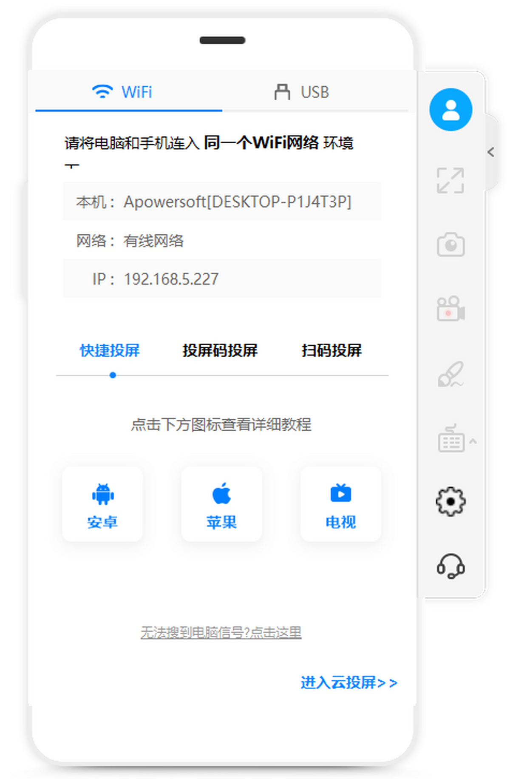Start screen recording with camcorder icon

tap(450, 309)
